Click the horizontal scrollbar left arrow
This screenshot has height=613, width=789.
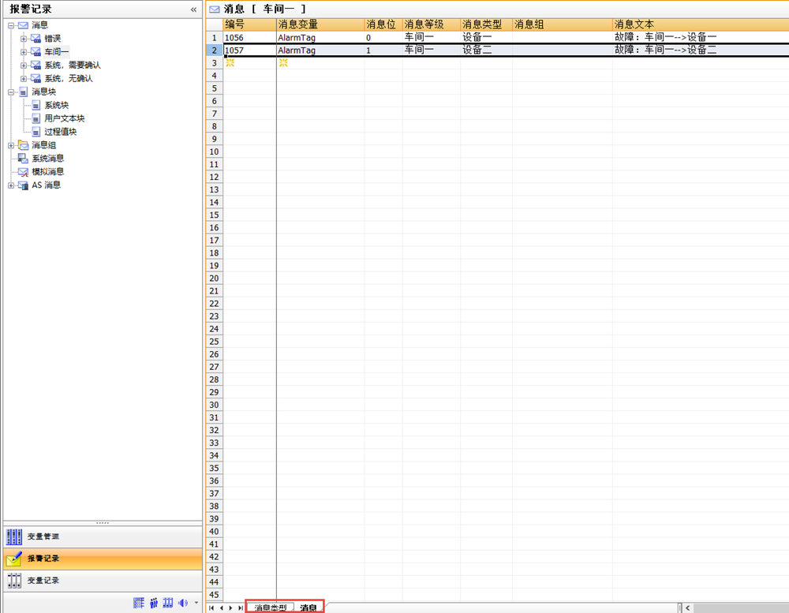tap(688, 607)
